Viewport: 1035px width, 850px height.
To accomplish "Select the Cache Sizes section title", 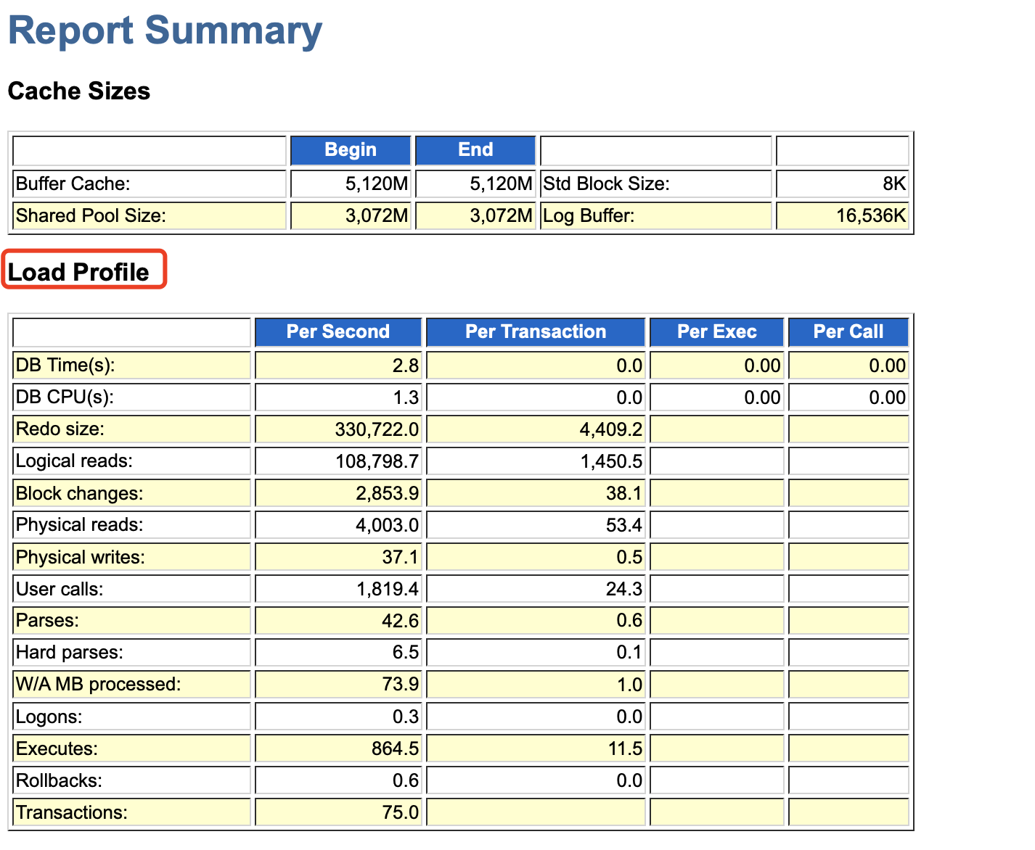I will (x=78, y=91).
